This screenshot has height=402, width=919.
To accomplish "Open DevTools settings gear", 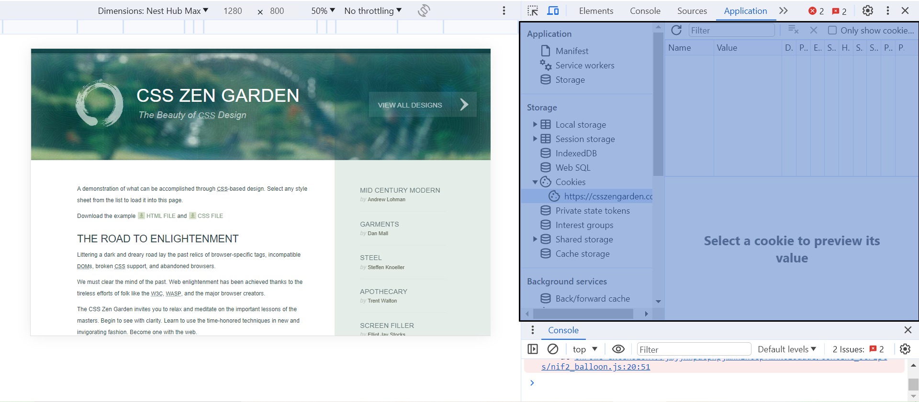I will click(868, 11).
